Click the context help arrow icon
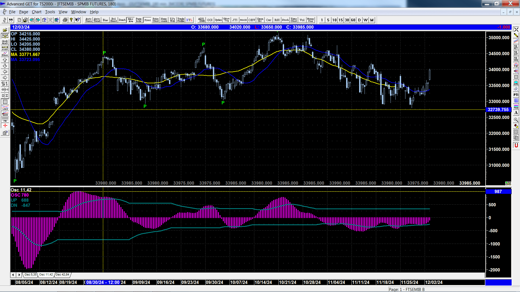 77,20
